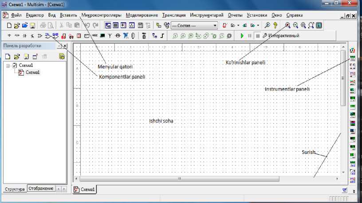The image size is (362, 203).
Task: Switch to the Структура tab
Action: 15,189
